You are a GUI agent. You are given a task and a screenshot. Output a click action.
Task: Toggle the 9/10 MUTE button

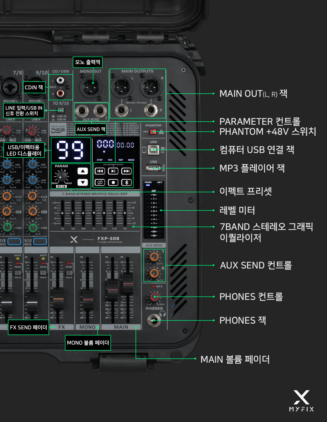(x=40, y=241)
